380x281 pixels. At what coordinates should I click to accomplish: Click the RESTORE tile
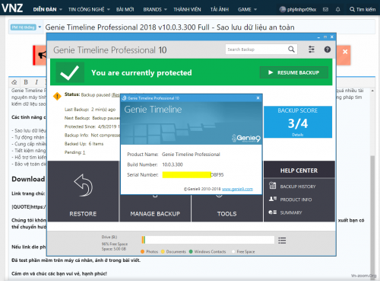(83, 191)
